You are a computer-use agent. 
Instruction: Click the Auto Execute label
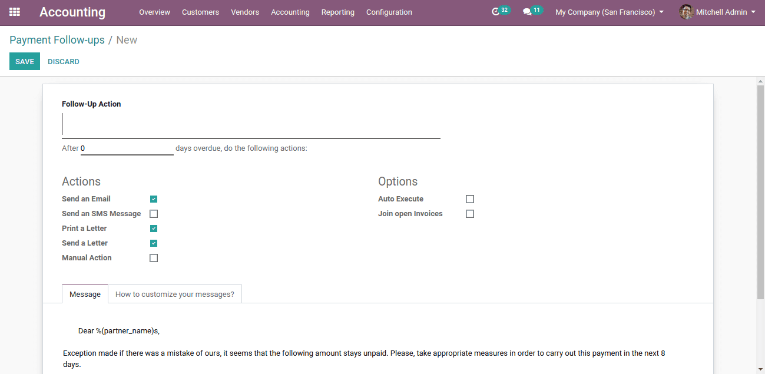tap(400, 199)
